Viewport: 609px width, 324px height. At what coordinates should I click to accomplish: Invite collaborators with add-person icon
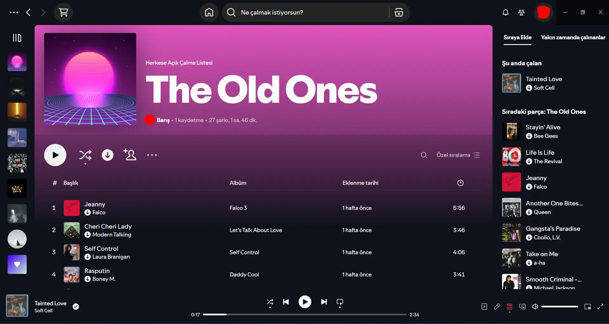[130, 155]
